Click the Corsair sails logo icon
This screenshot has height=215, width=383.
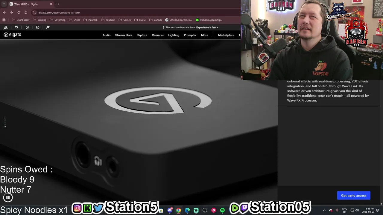5,27
